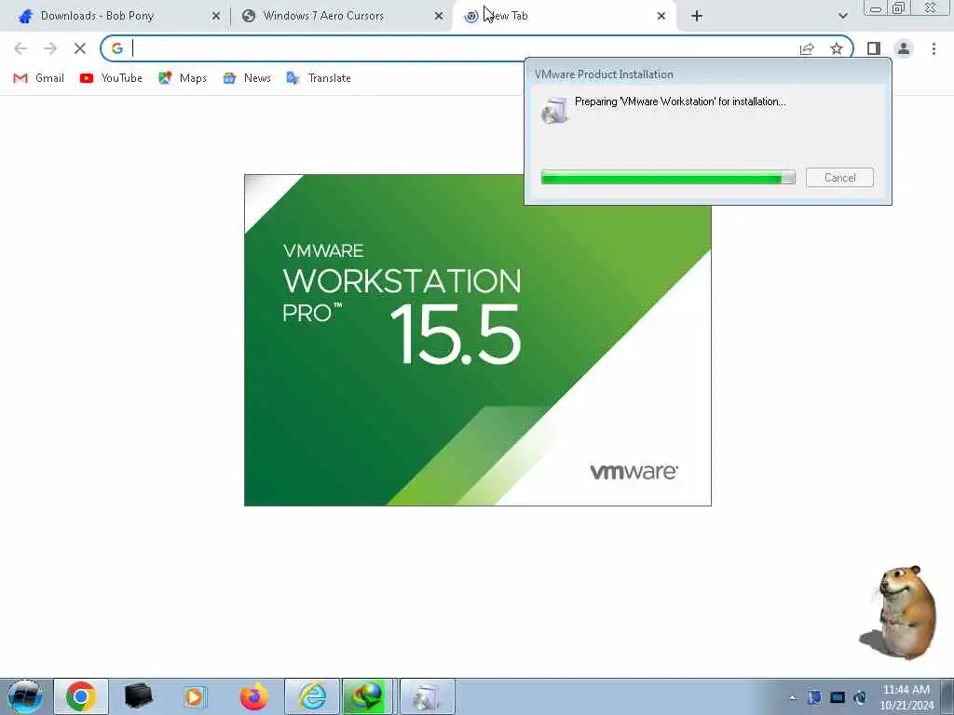Open the Chrome profile avatar
Image resolution: width=954 pixels, height=715 pixels.
904,48
